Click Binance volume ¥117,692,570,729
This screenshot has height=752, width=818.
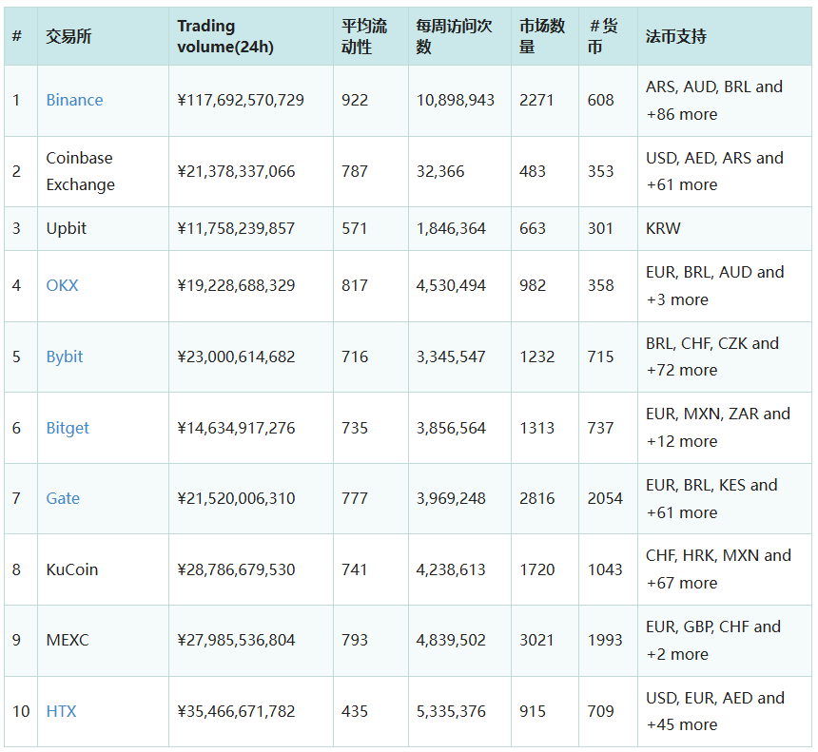241,100
